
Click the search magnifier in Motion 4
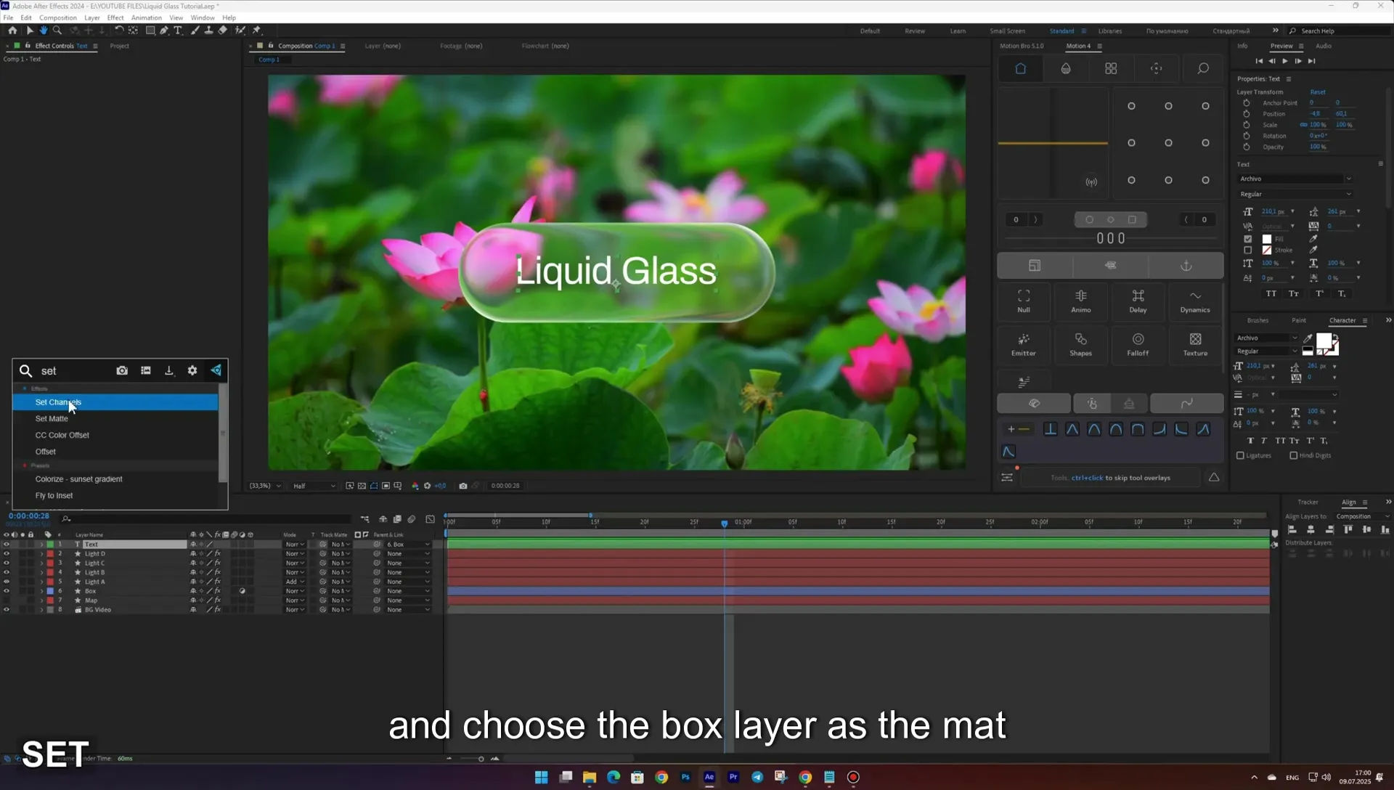pyautogui.click(x=1203, y=68)
